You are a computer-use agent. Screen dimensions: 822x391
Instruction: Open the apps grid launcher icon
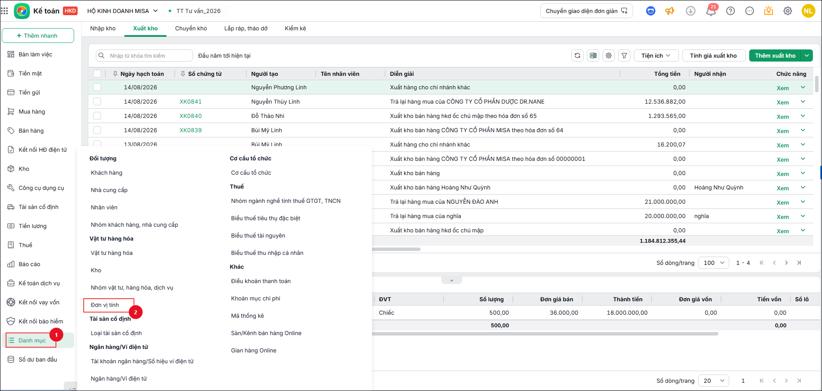coord(5,11)
